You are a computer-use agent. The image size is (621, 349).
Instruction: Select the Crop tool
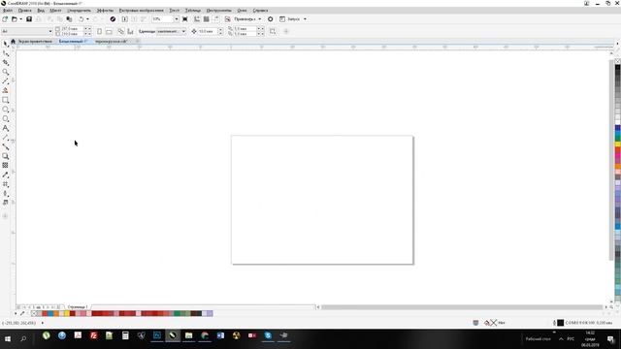pyautogui.click(x=6, y=62)
